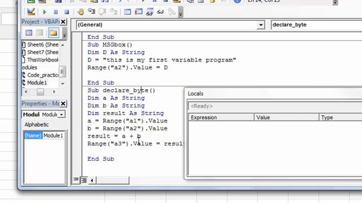
Task: Select the Modules folder in project tree
Action: 29,68
